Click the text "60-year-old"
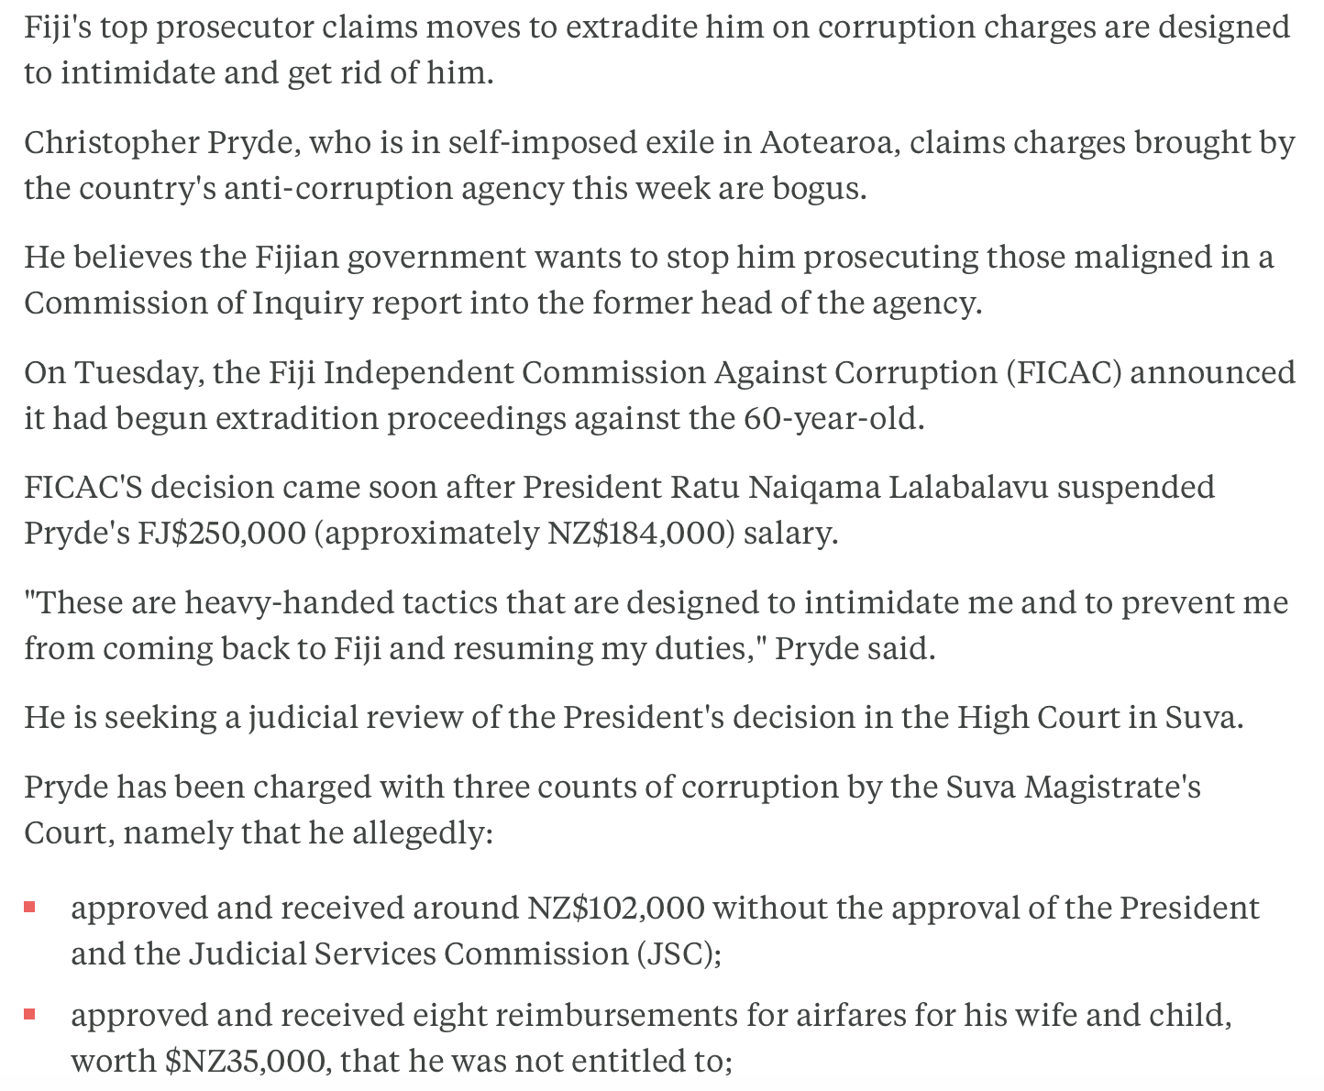Screen dimensions: 1324x1091 tap(833, 419)
